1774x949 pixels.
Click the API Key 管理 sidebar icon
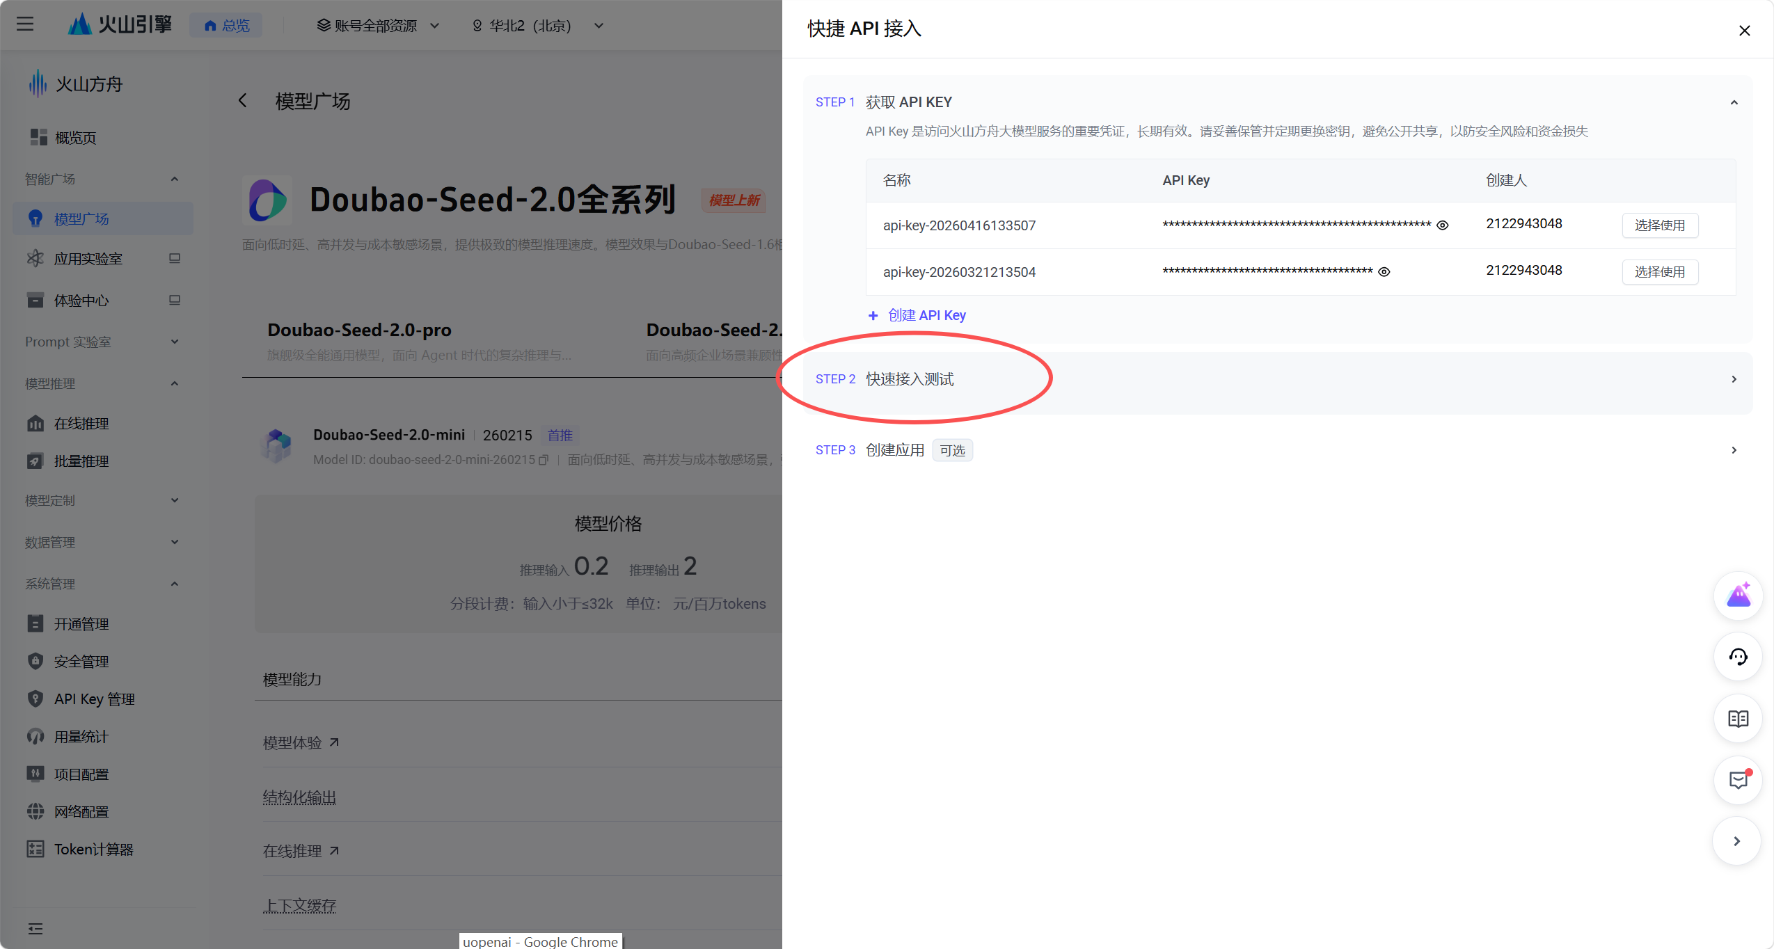point(35,699)
